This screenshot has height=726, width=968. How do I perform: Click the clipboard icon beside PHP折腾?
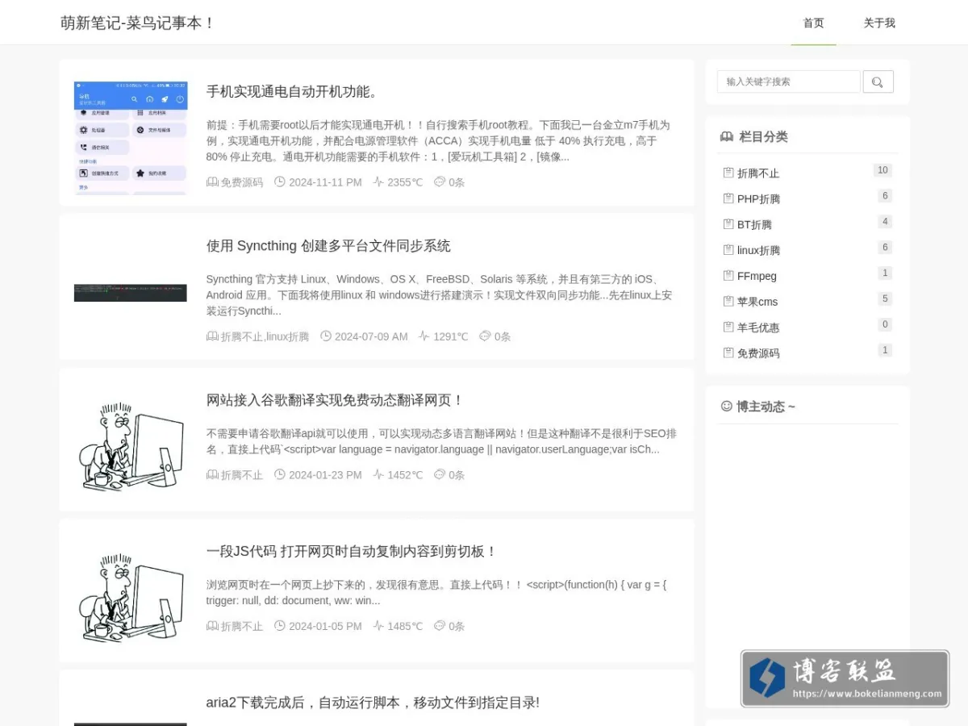[728, 198]
